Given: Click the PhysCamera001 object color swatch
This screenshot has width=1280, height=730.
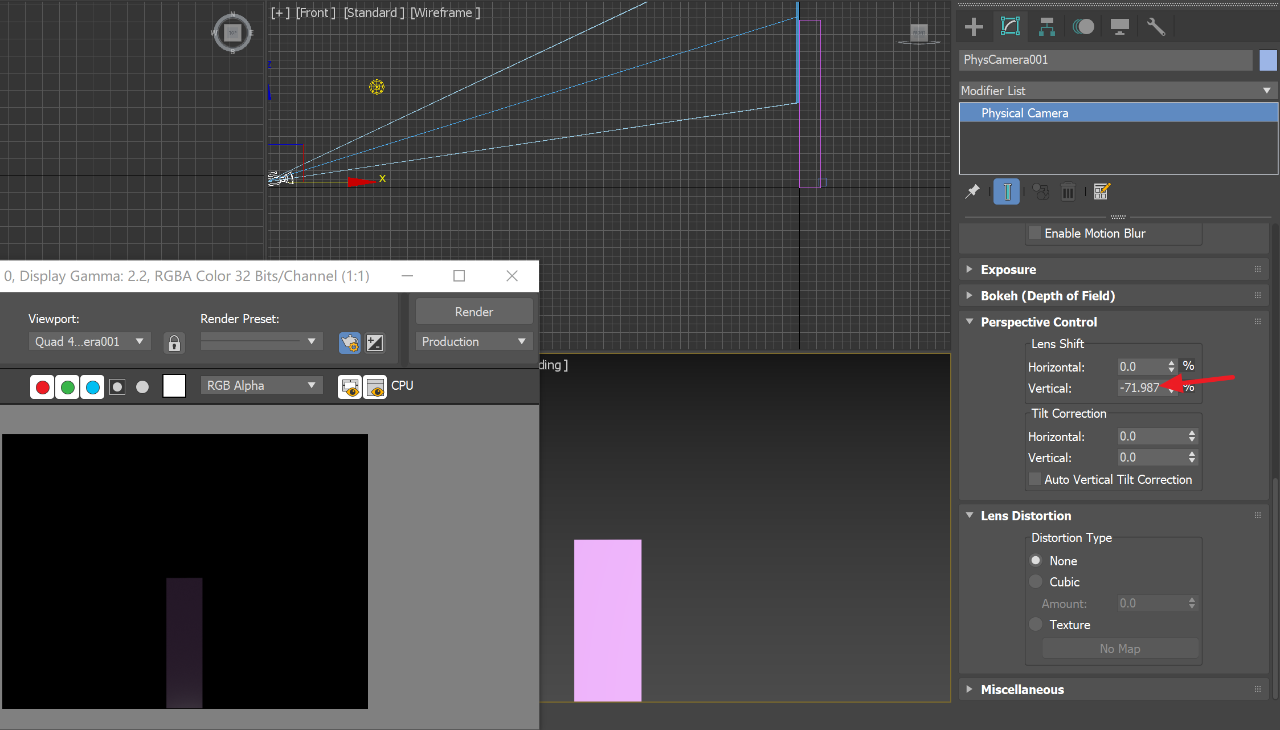Looking at the screenshot, I should [1268, 60].
